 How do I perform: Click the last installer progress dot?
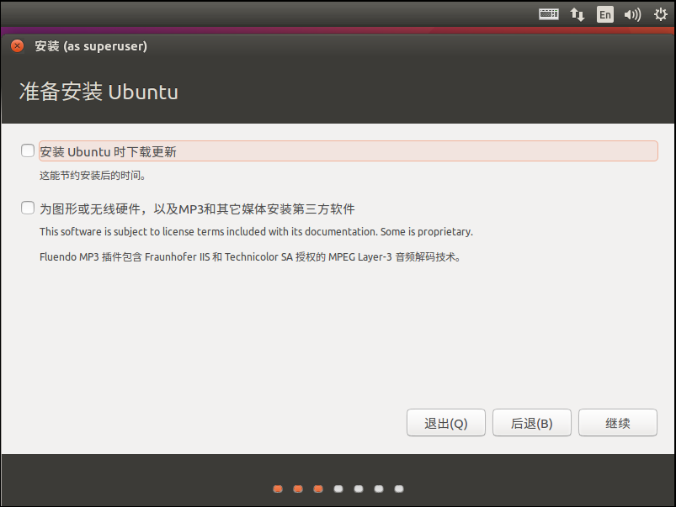398,489
